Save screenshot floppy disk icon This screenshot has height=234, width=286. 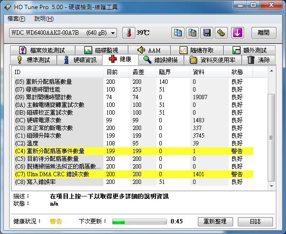207,33
